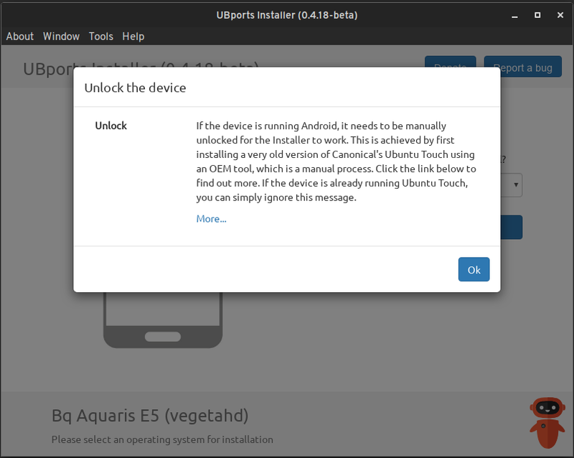Click the bold Unlock label
Viewport: 574px width, 458px height.
(x=110, y=126)
